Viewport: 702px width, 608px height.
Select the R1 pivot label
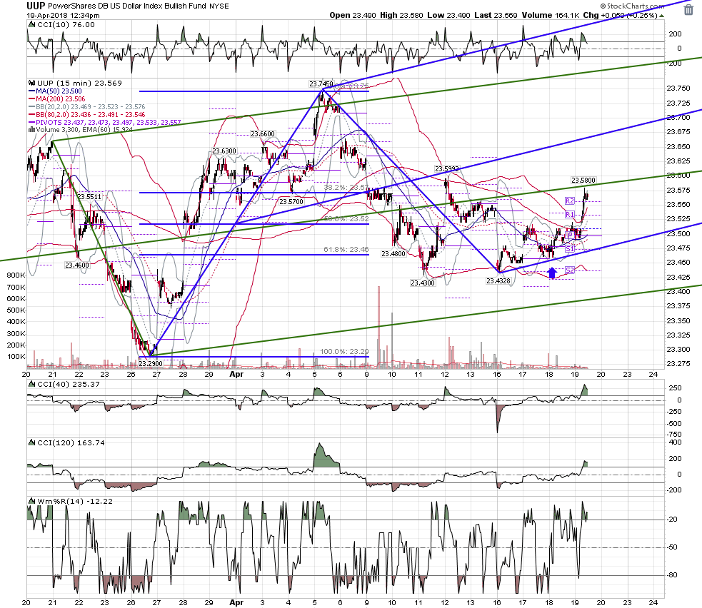[569, 214]
